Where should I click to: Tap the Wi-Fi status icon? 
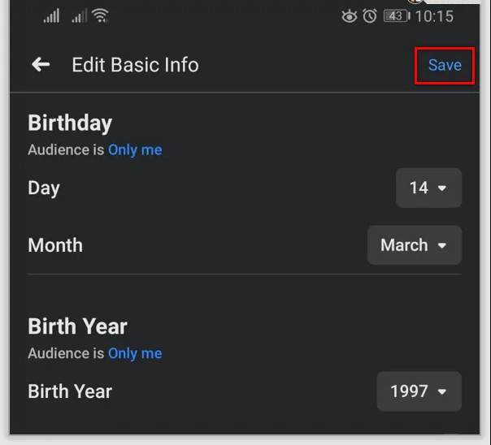pyautogui.click(x=101, y=16)
